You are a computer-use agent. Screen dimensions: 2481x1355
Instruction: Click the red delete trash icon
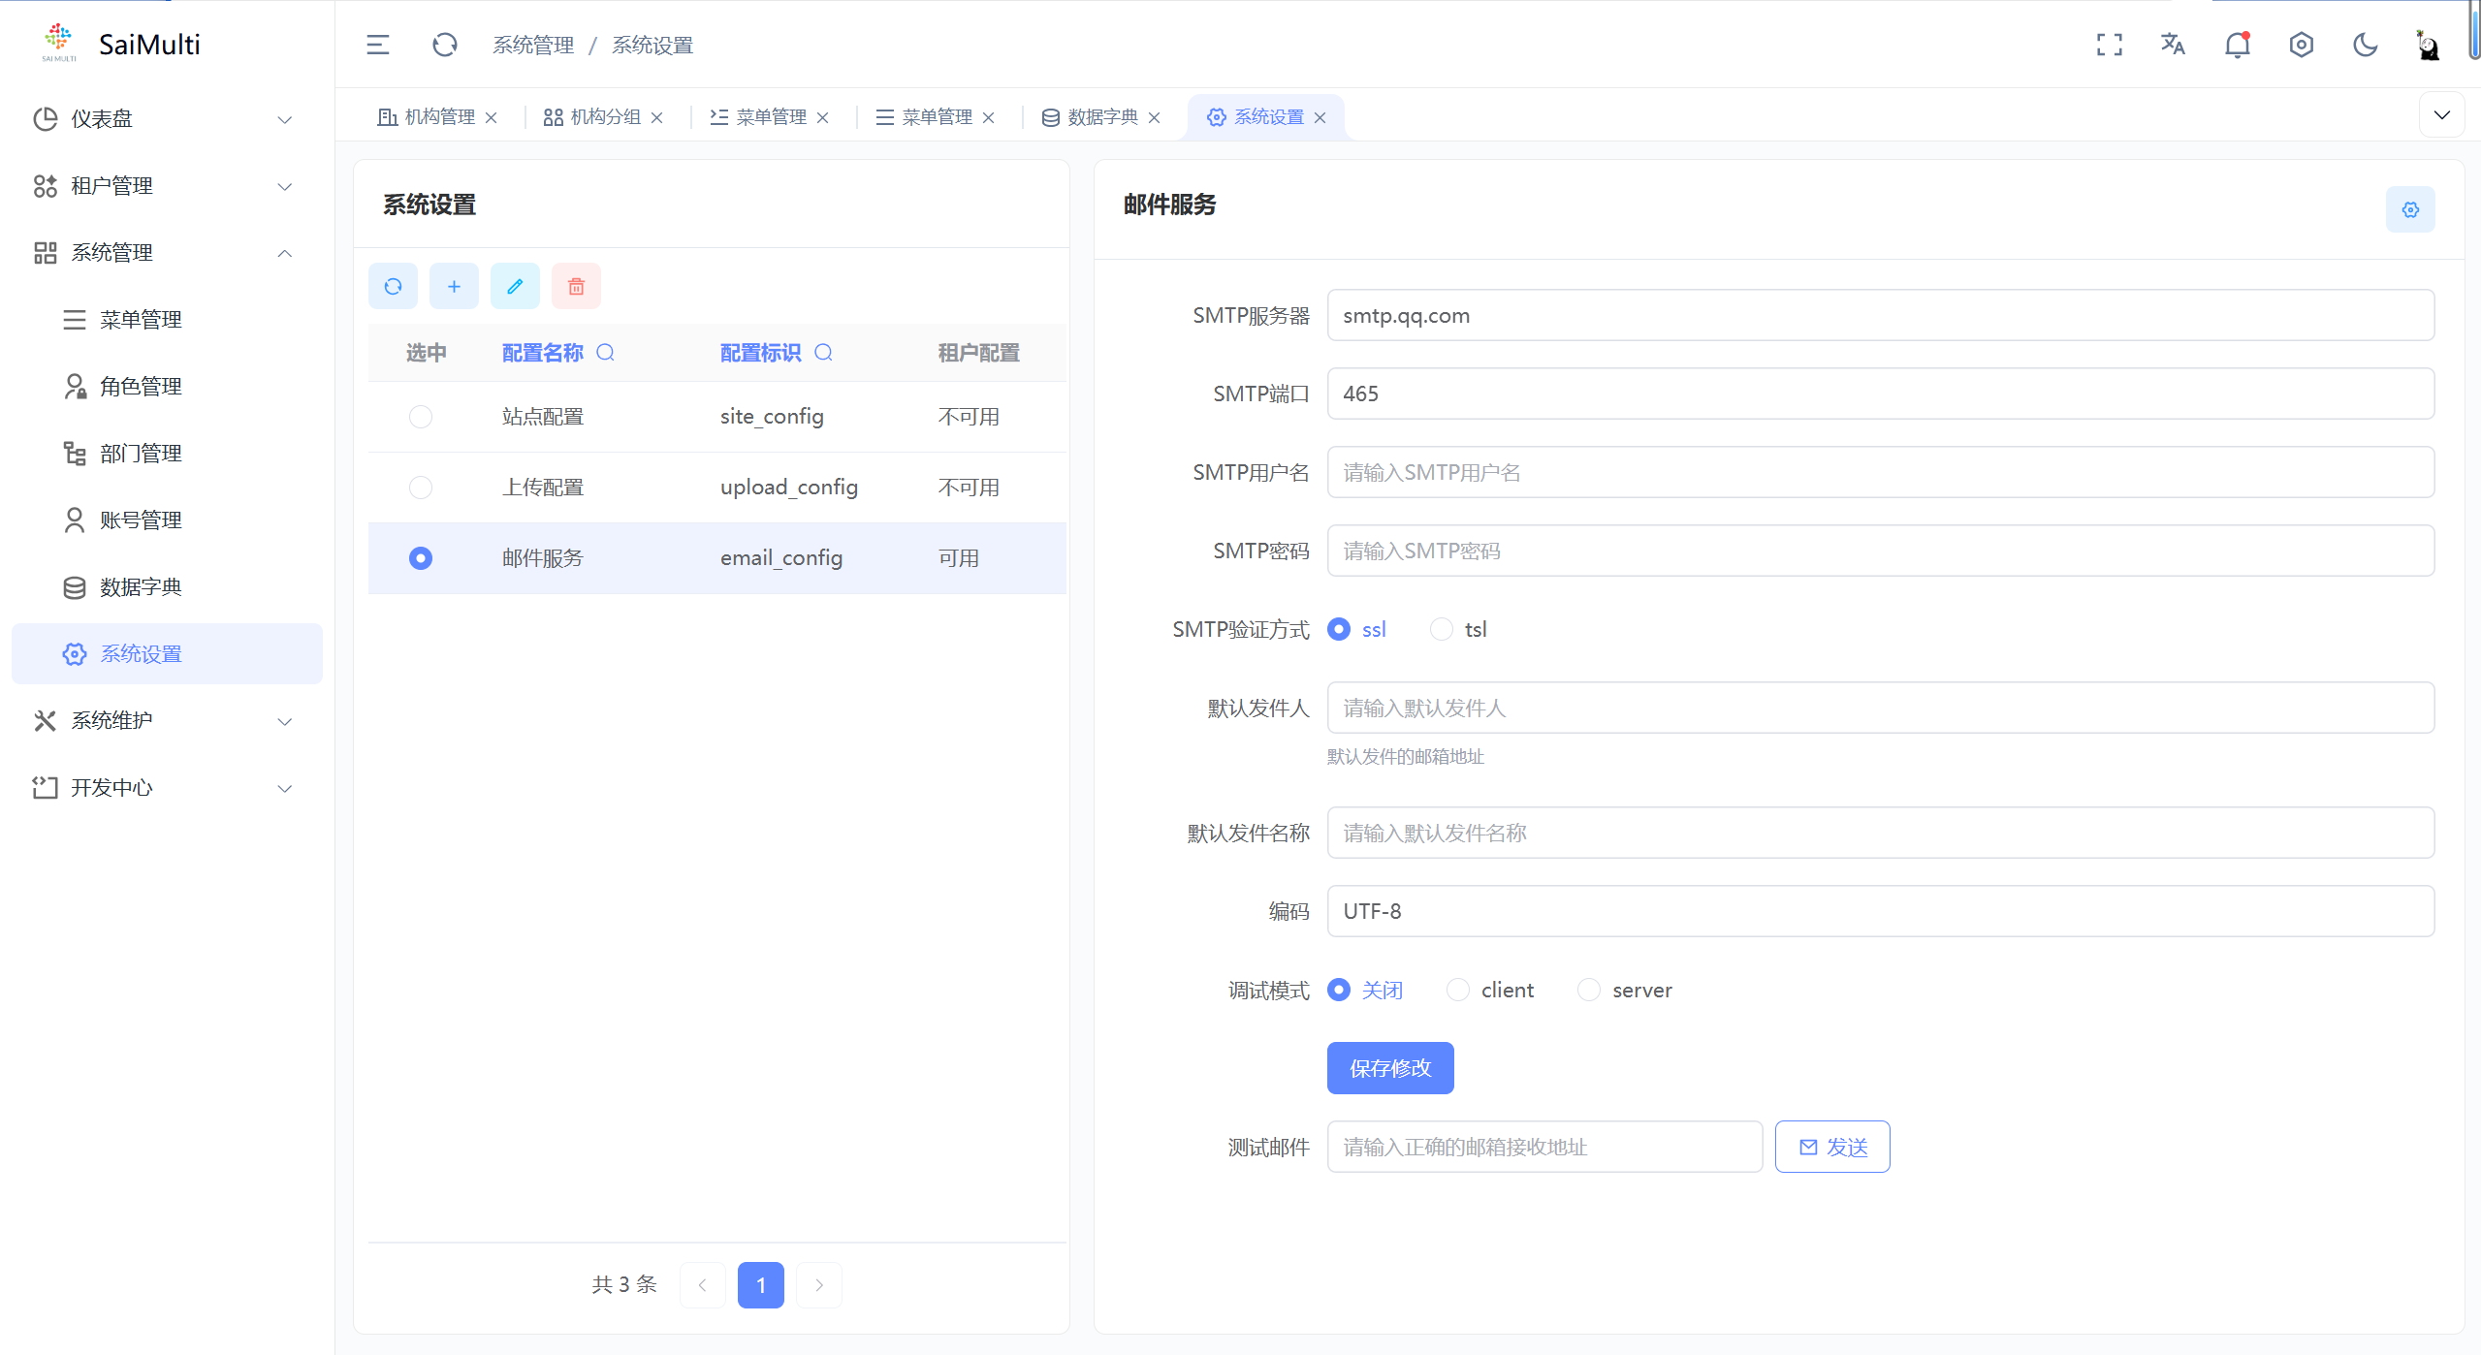[576, 286]
